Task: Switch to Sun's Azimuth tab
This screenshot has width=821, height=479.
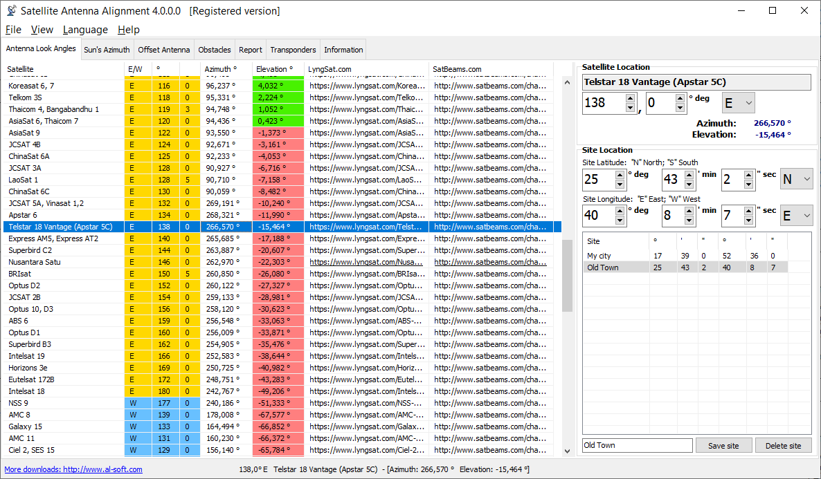Action: [107, 50]
